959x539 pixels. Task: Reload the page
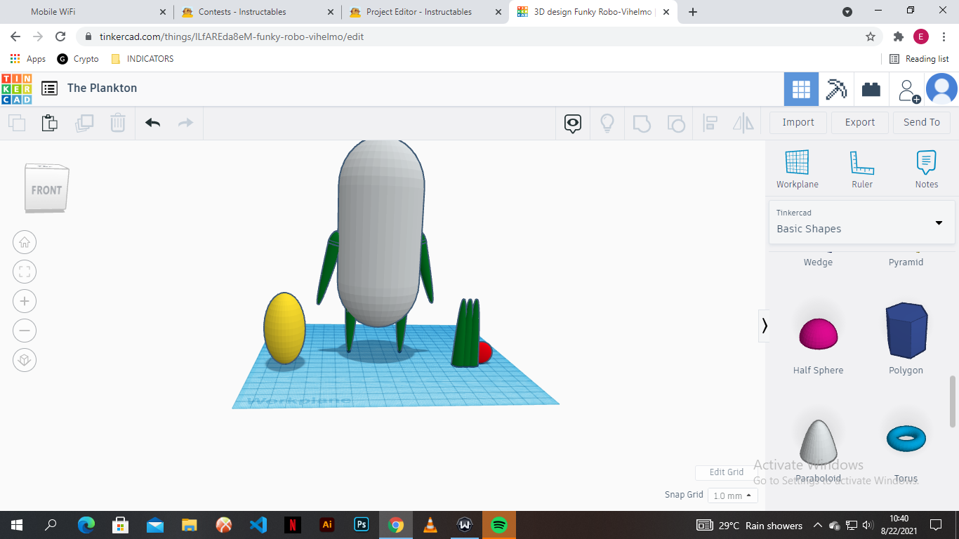[60, 36]
